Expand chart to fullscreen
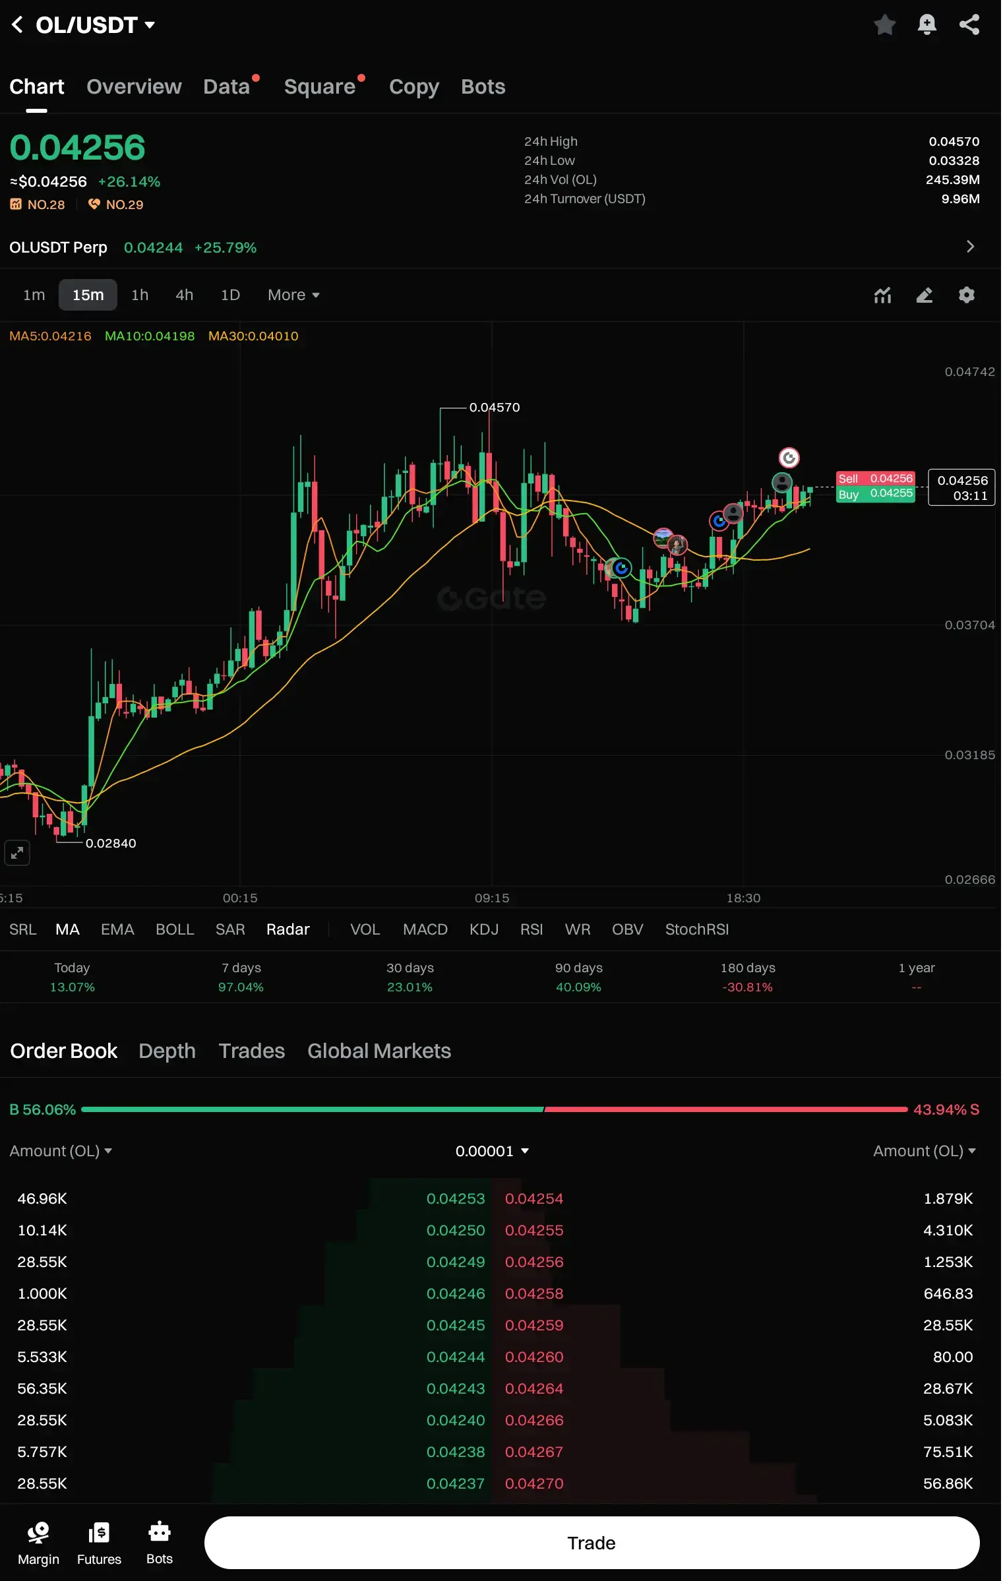The height and width of the screenshot is (1581, 1003). point(17,853)
